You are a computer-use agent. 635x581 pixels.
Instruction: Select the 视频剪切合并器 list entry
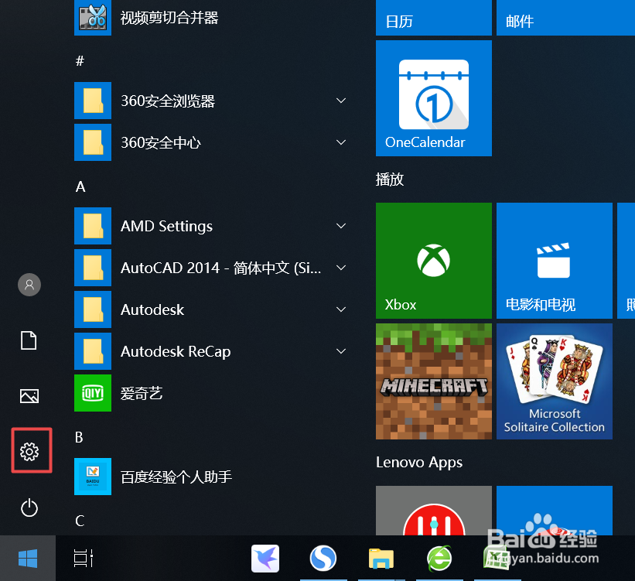point(169,18)
